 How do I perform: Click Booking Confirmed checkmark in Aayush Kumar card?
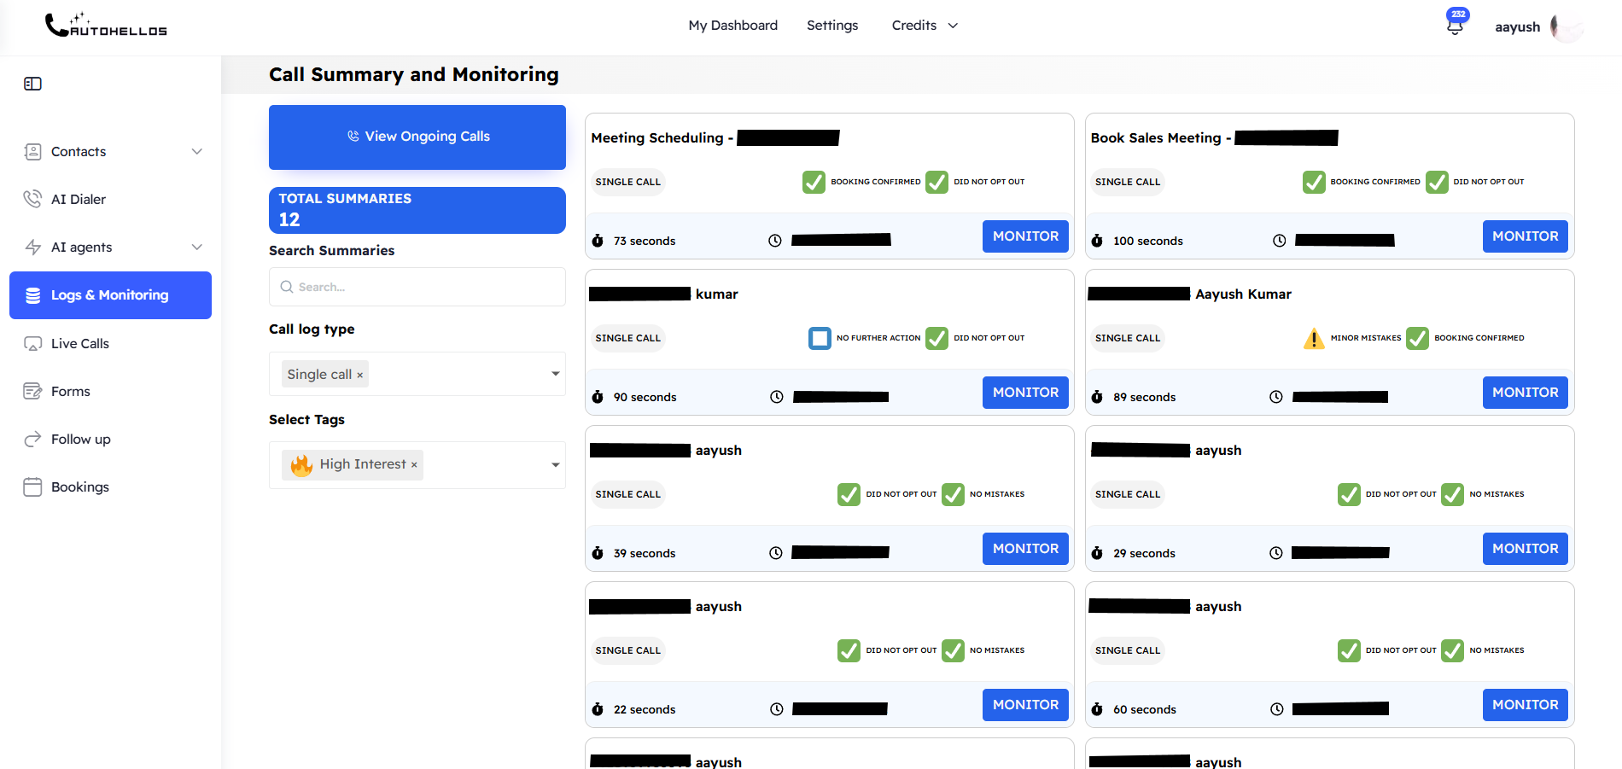[1417, 339]
